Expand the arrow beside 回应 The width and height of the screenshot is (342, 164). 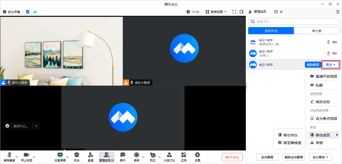tap(159, 157)
